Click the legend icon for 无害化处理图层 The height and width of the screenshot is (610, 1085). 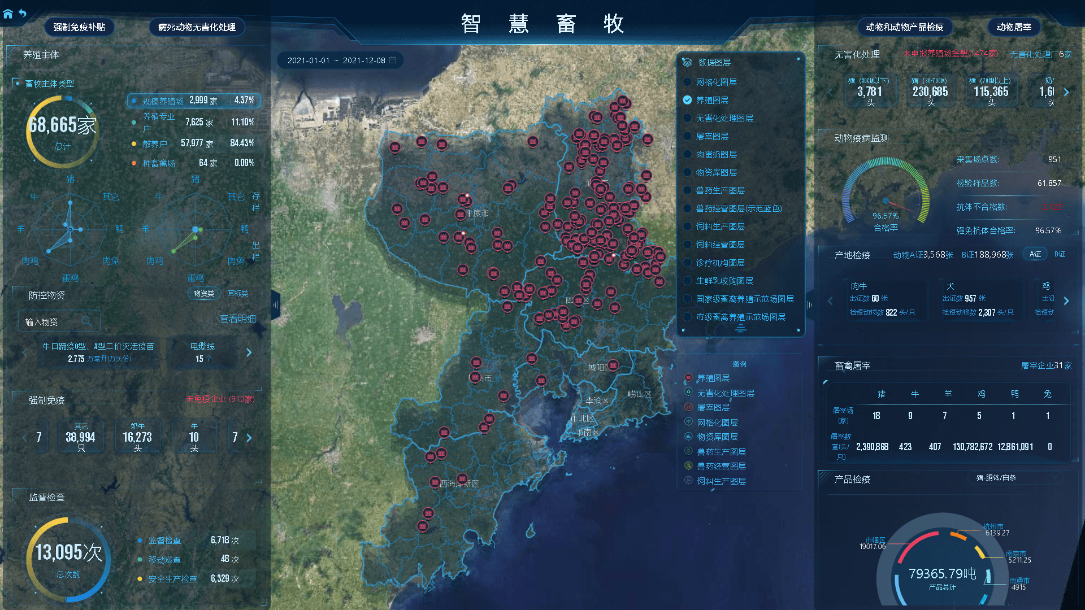pyautogui.click(x=688, y=393)
